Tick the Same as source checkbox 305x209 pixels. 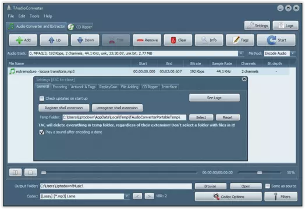coord(268,186)
